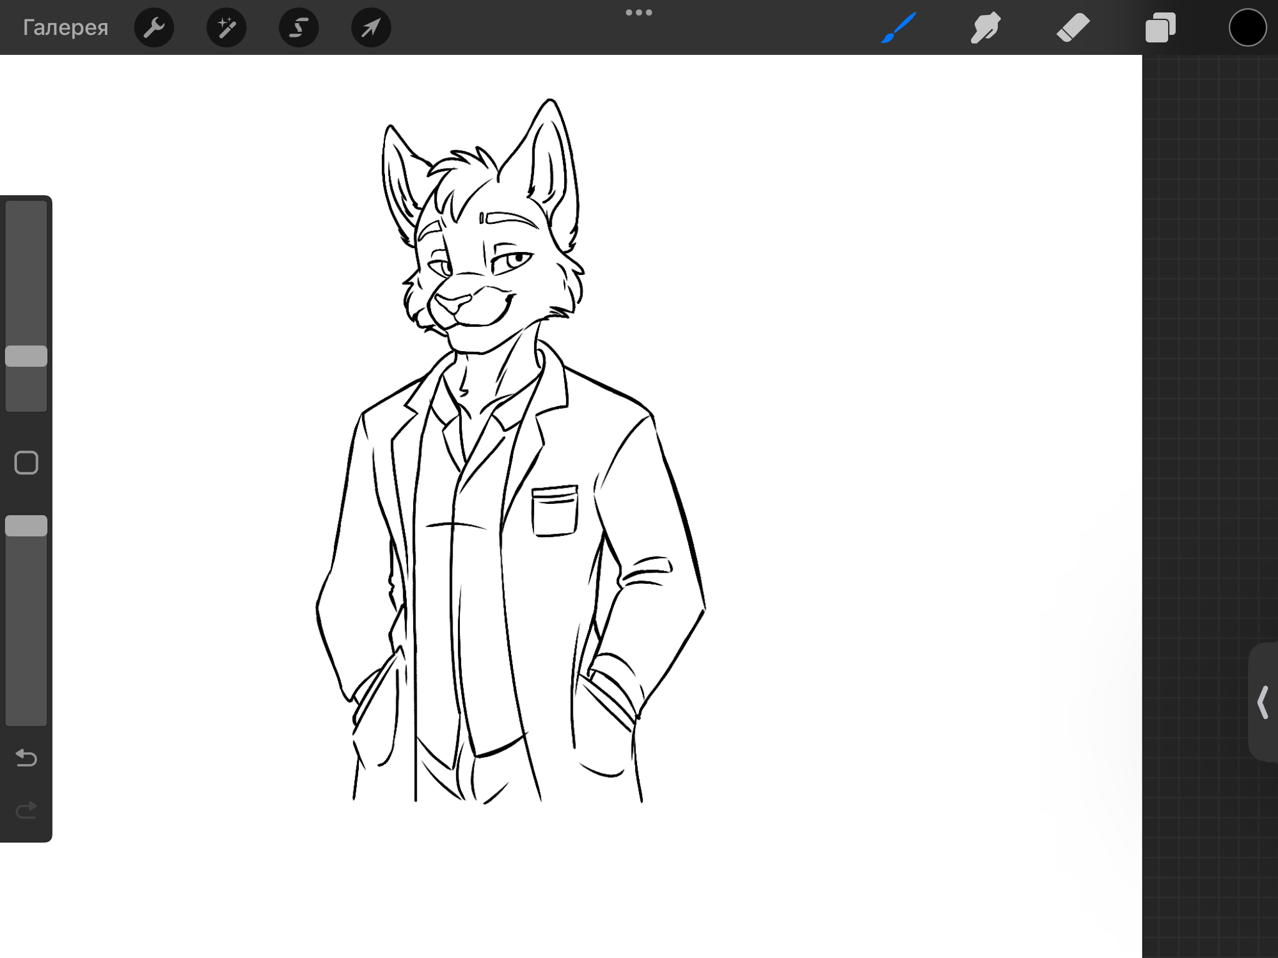Screen dimensions: 1278x958
Task: Open the Layers panel
Action: click(1160, 27)
